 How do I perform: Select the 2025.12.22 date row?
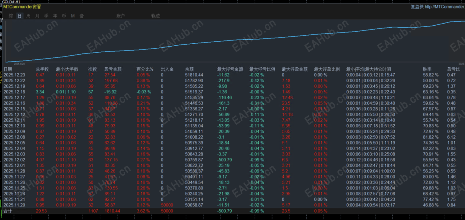pyautogui.click(x=14, y=81)
